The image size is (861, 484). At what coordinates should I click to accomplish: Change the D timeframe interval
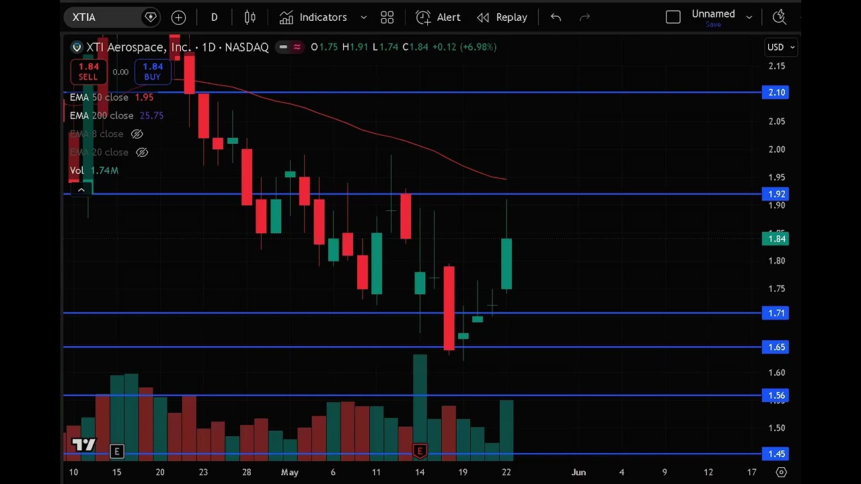[x=215, y=17]
